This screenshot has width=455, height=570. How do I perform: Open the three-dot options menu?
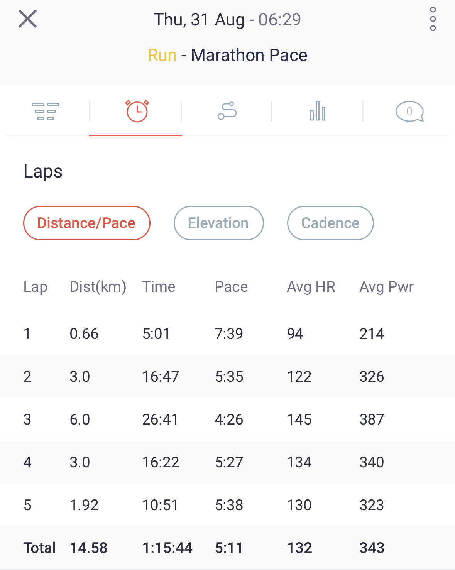coord(433,19)
